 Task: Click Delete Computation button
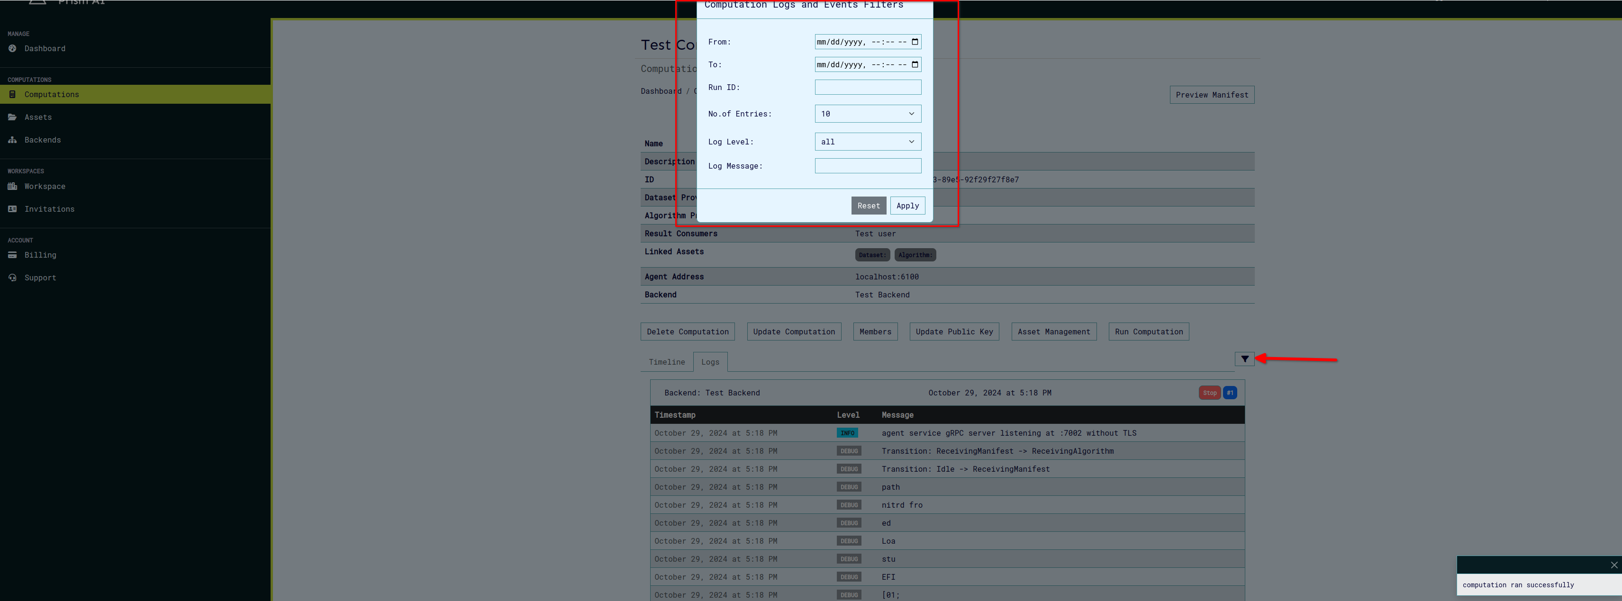tap(688, 332)
